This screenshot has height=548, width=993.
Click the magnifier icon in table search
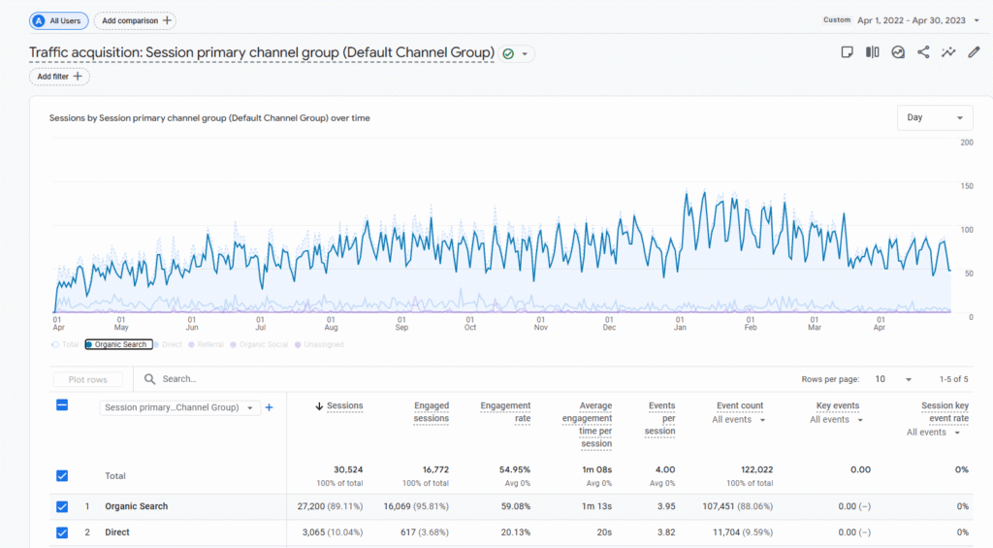pos(149,379)
